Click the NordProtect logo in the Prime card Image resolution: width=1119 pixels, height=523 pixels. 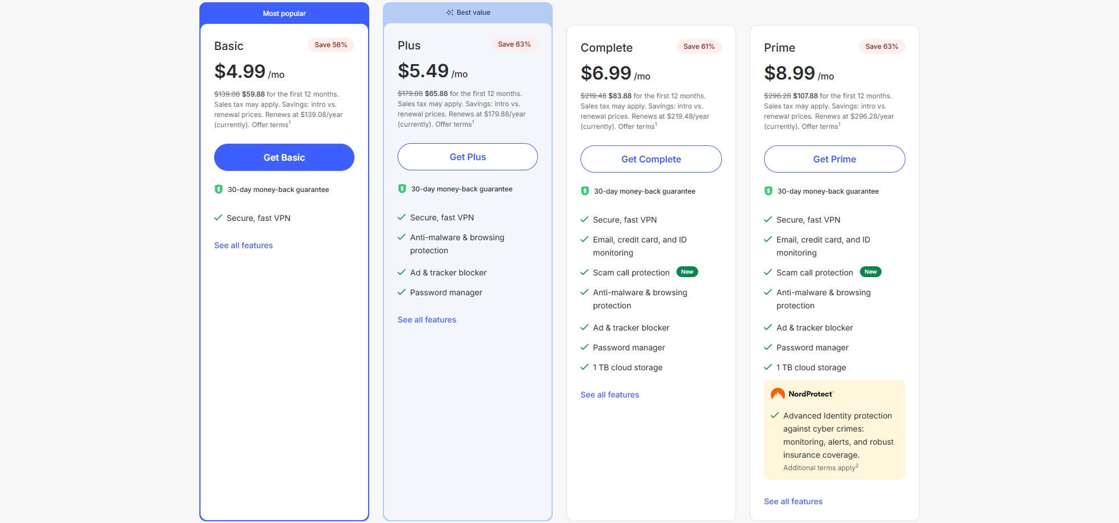tap(801, 393)
